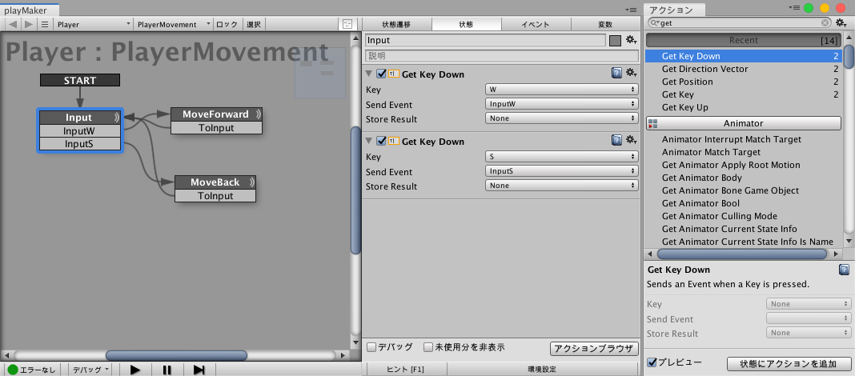Click the アクションブラウザ button
The image size is (855, 376).
594,348
